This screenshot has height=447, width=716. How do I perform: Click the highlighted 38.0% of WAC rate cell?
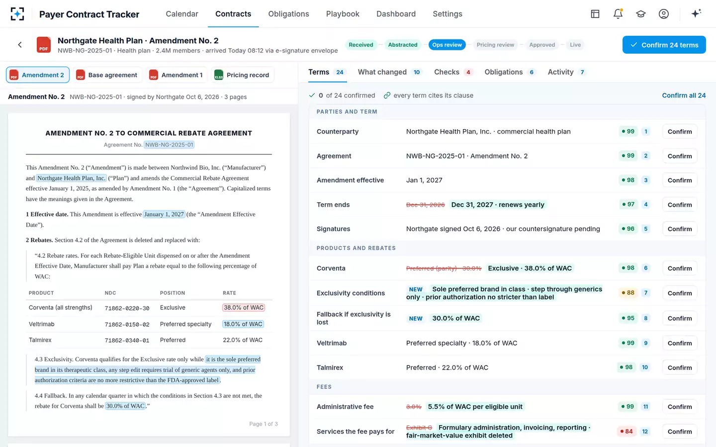(244, 307)
